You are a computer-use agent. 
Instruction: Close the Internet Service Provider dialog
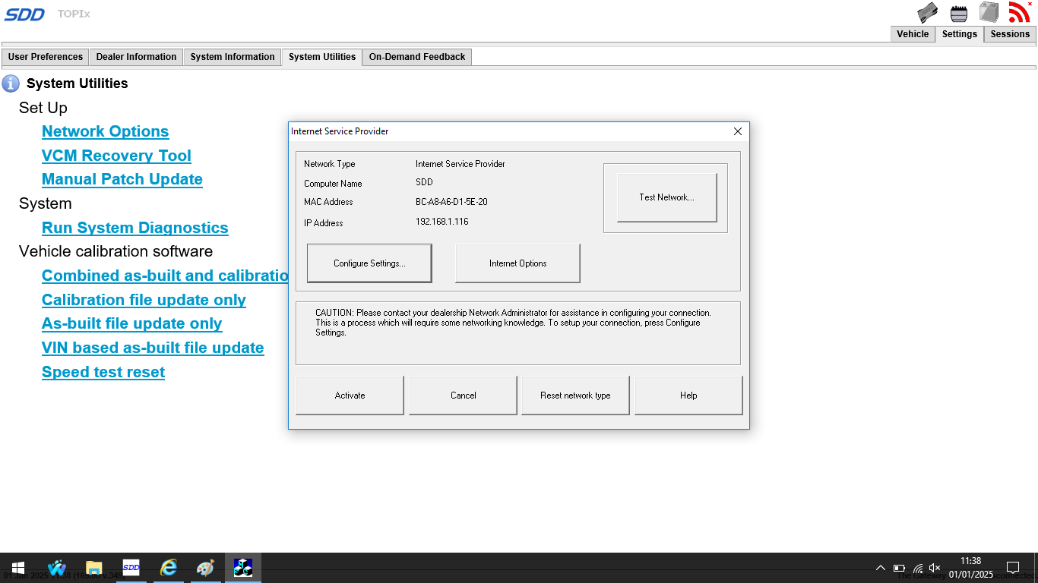click(737, 131)
